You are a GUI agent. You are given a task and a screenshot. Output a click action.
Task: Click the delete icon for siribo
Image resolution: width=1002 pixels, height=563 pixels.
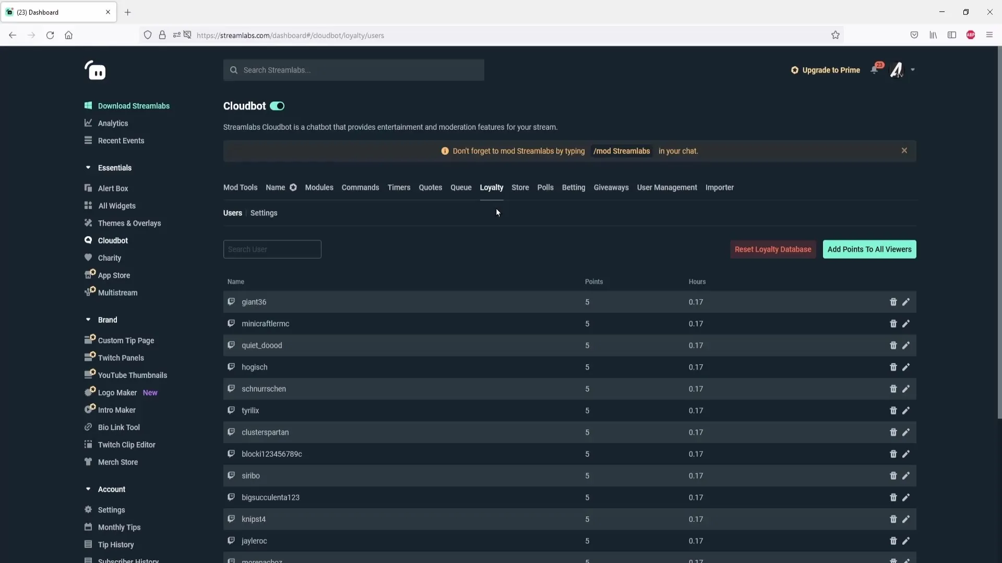[893, 475]
